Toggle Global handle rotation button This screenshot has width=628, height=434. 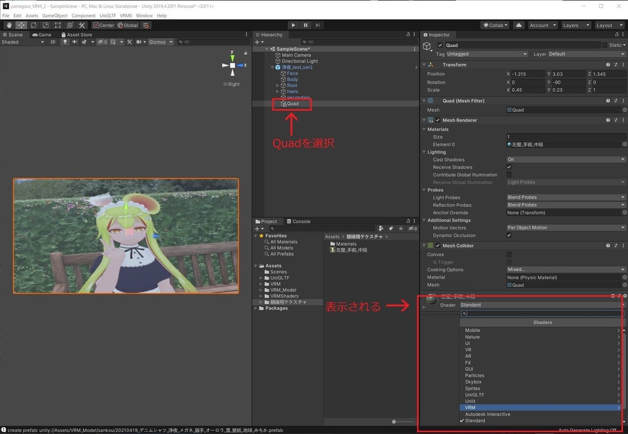pos(128,25)
